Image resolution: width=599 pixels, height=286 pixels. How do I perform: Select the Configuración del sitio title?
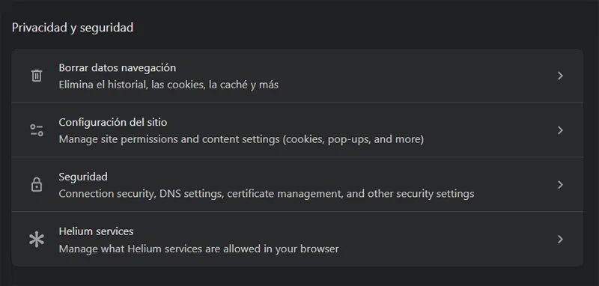[x=113, y=122]
